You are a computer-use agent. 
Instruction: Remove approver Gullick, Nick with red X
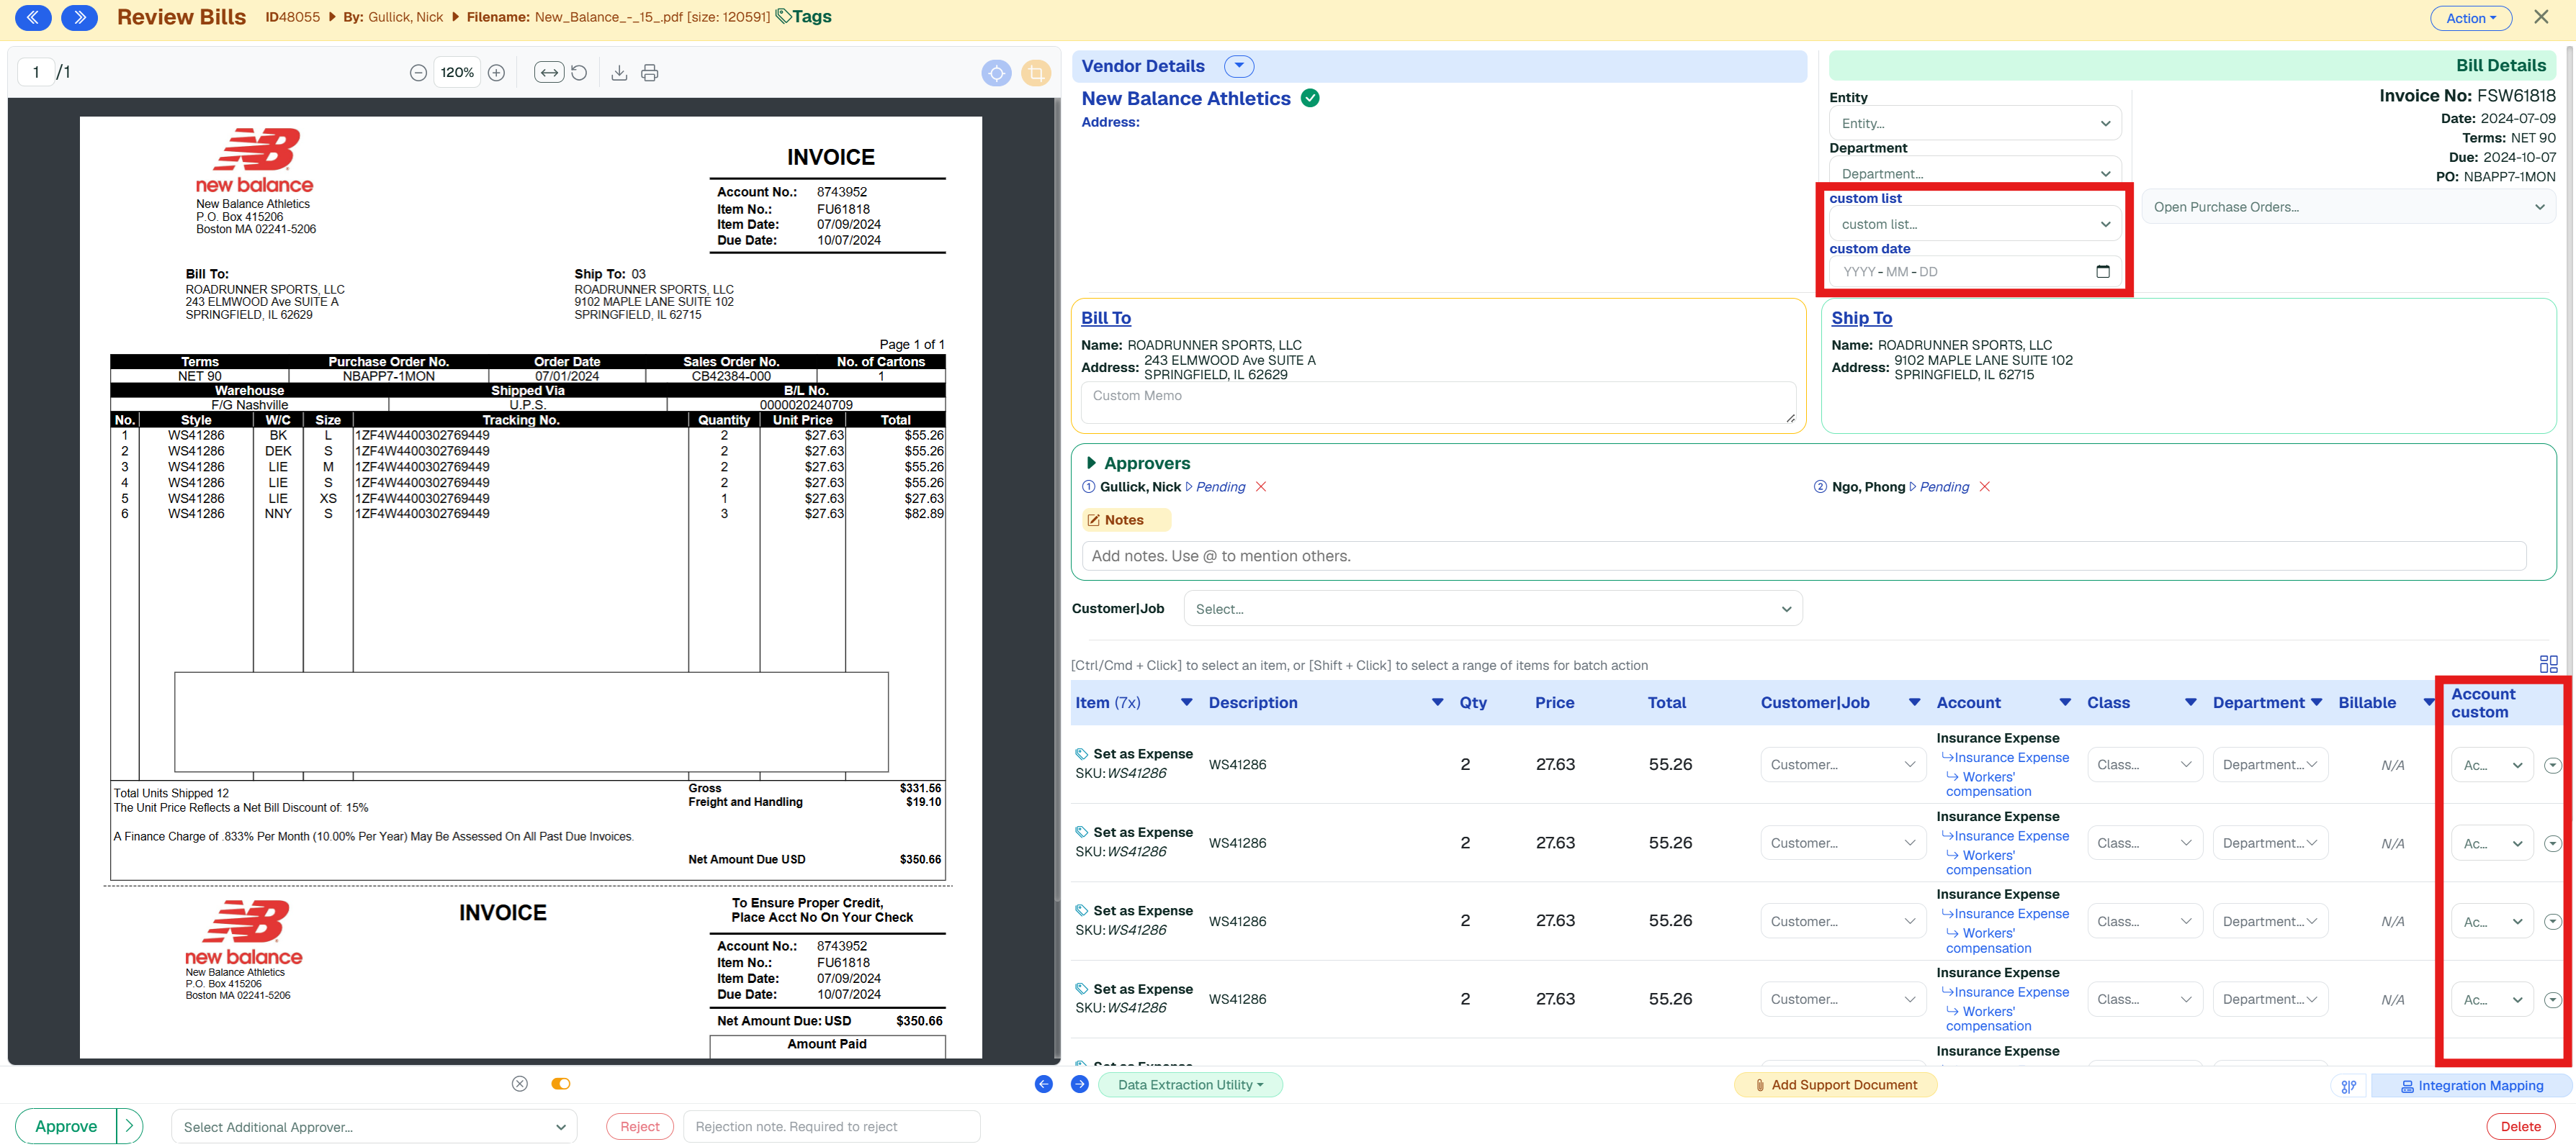[1261, 486]
